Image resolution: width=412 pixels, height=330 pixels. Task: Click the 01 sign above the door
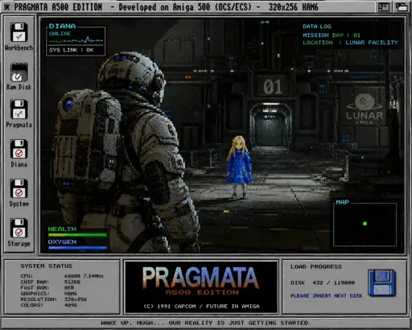[x=272, y=87]
